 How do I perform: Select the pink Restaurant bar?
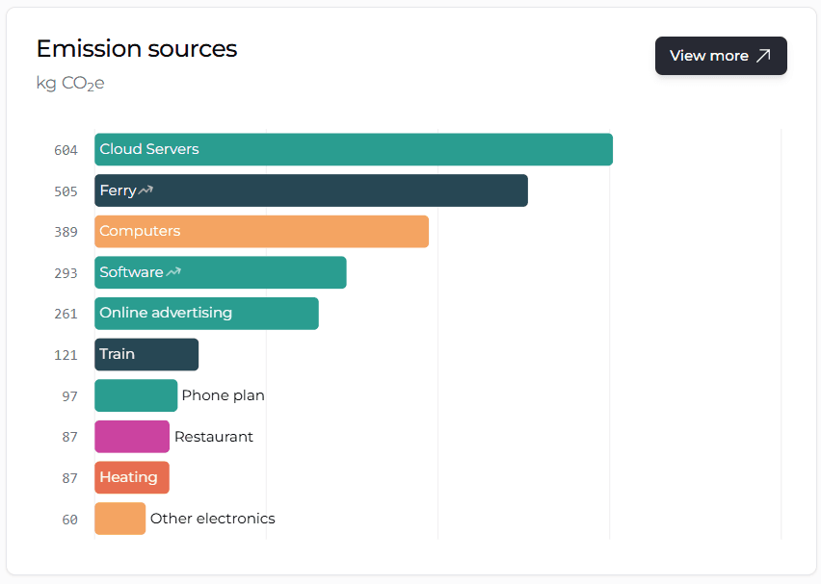click(x=131, y=436)
